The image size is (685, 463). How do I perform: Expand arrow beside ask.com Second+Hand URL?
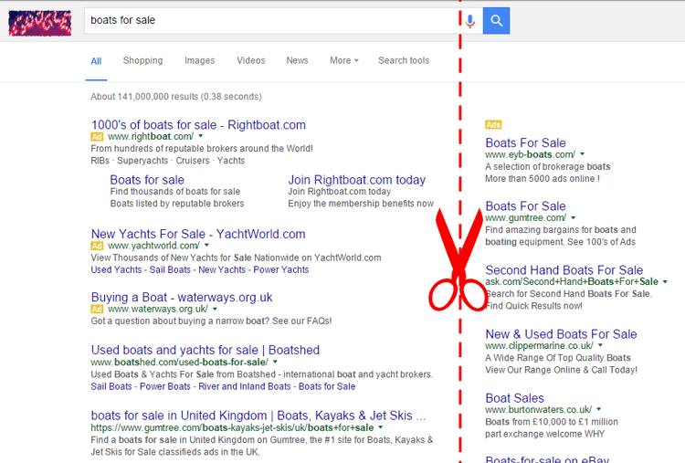pos(665,282)
